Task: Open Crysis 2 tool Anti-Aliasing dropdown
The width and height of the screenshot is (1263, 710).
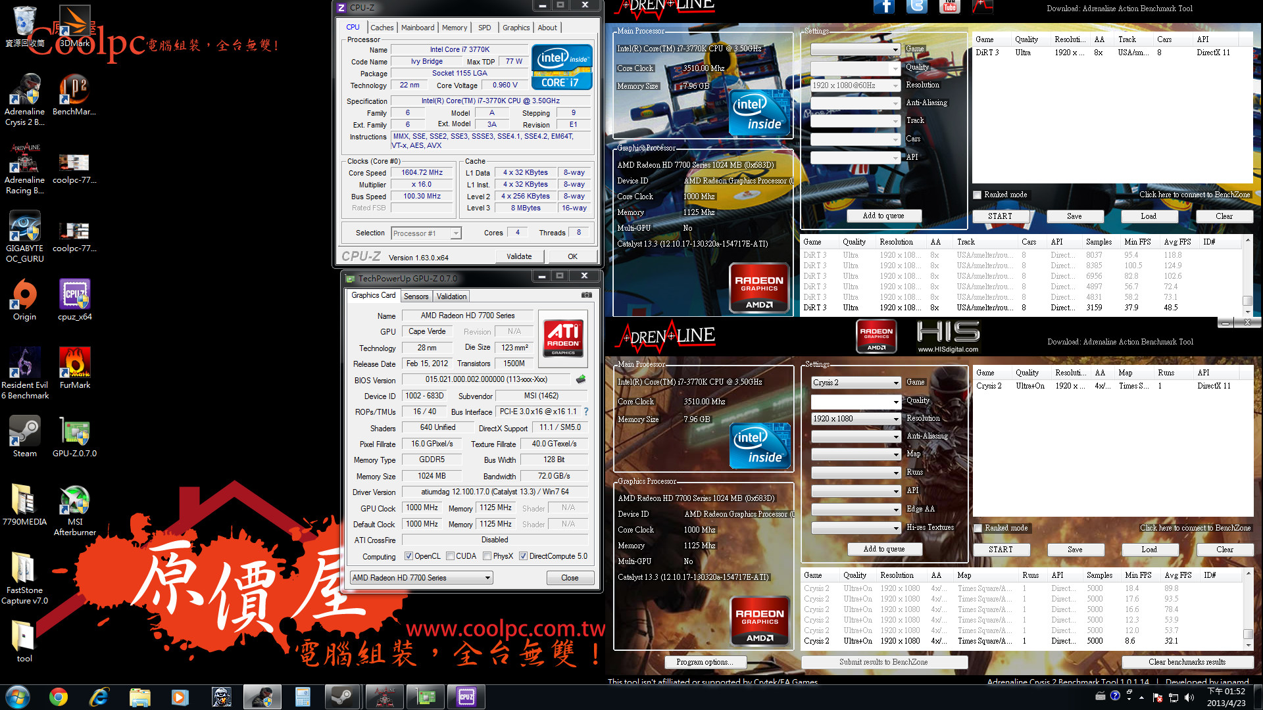Action: [856, 437]
